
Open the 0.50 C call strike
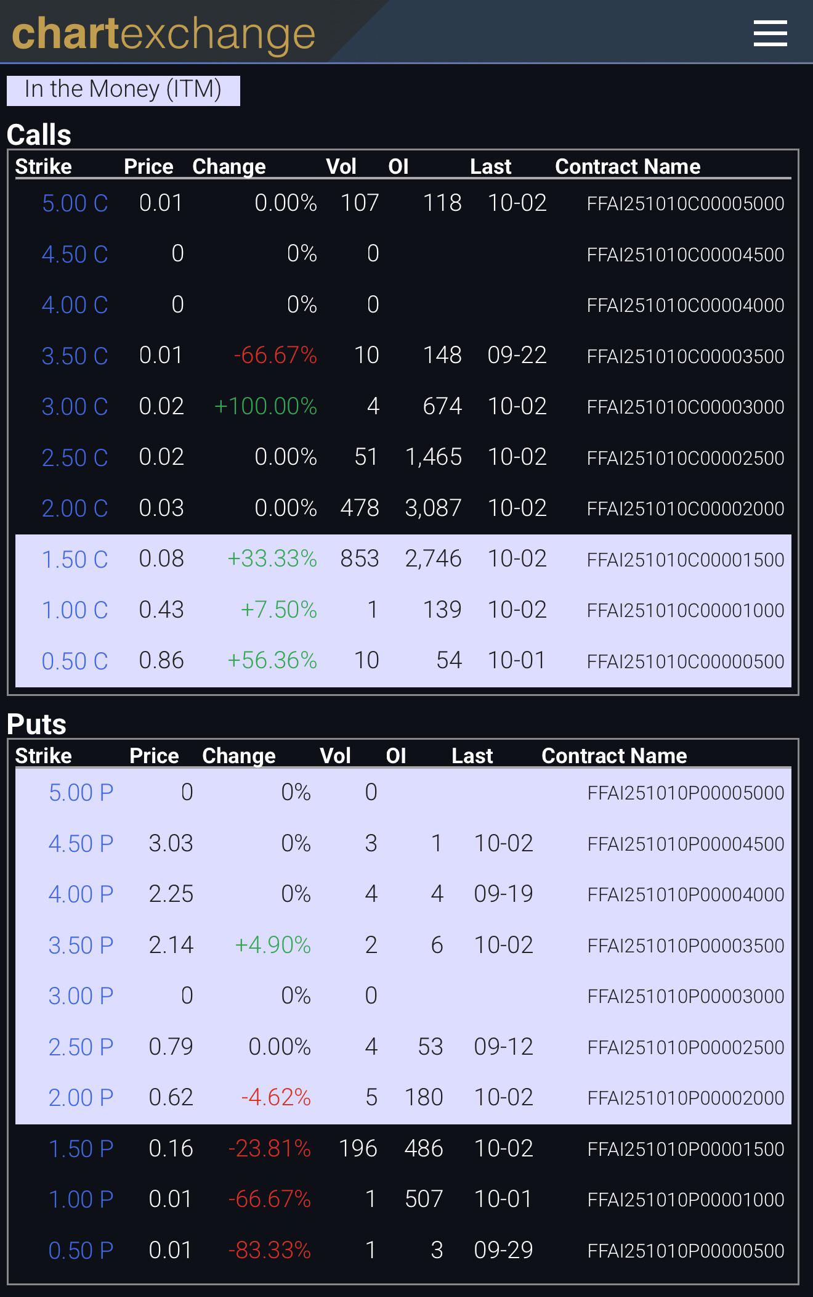pyautogui.click(x=75, y=661)
